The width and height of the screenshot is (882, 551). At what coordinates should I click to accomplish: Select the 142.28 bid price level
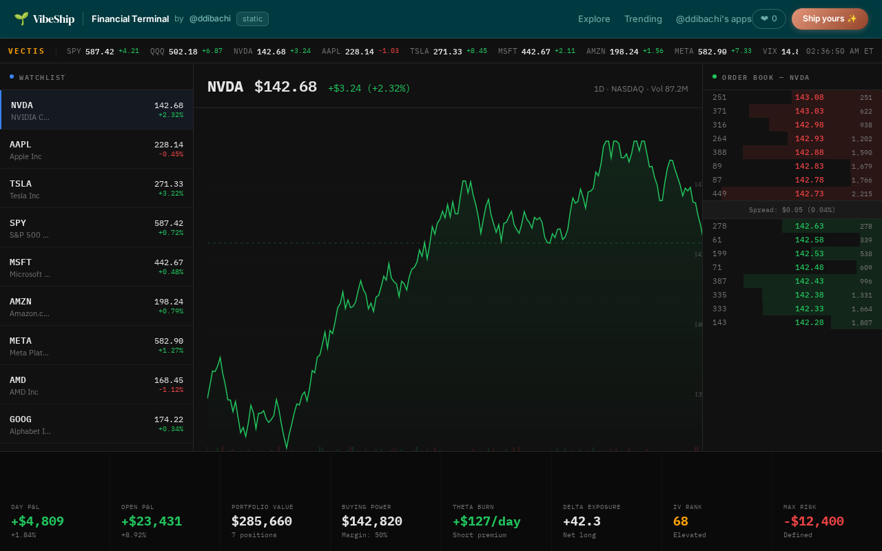tap(792, 322)
